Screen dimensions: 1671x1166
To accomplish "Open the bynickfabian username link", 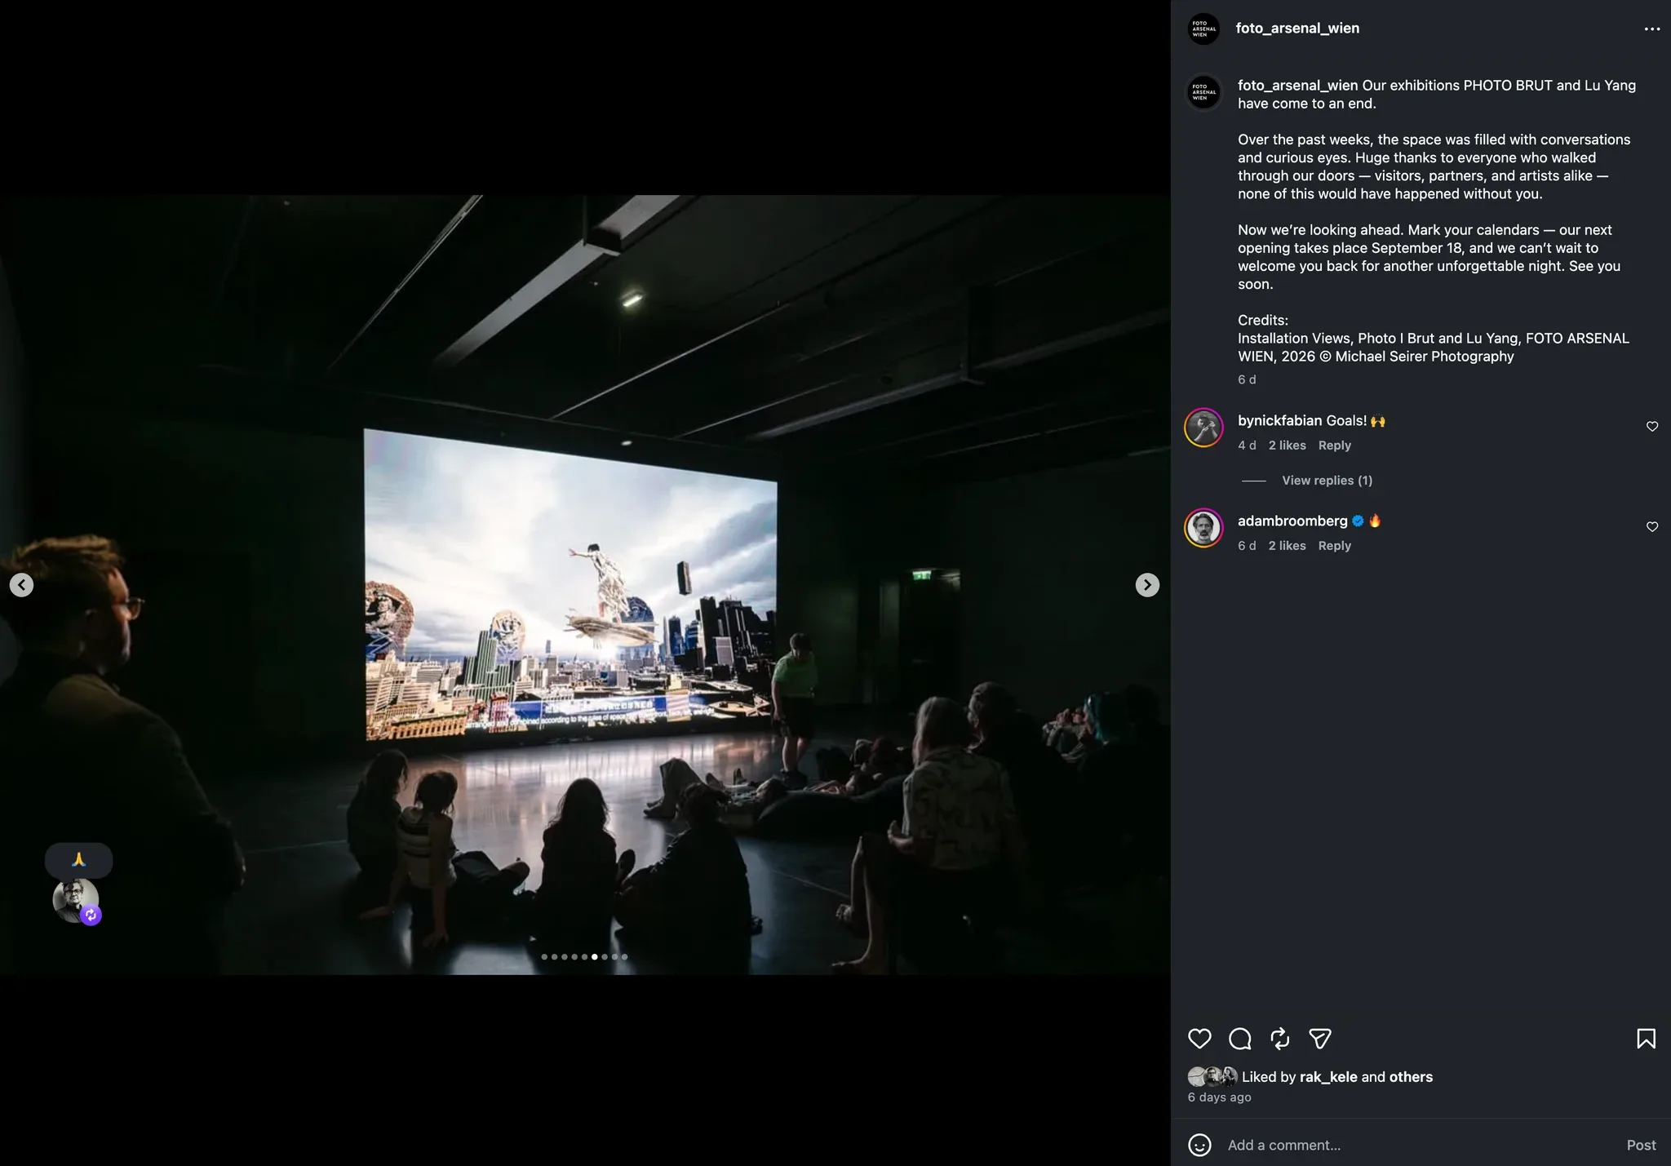I will coord(1279,421).
